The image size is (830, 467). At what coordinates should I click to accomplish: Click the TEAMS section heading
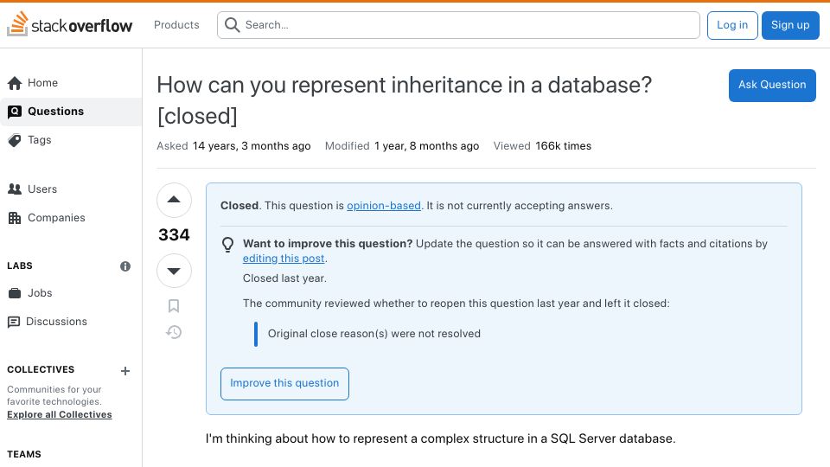[24, 454]
